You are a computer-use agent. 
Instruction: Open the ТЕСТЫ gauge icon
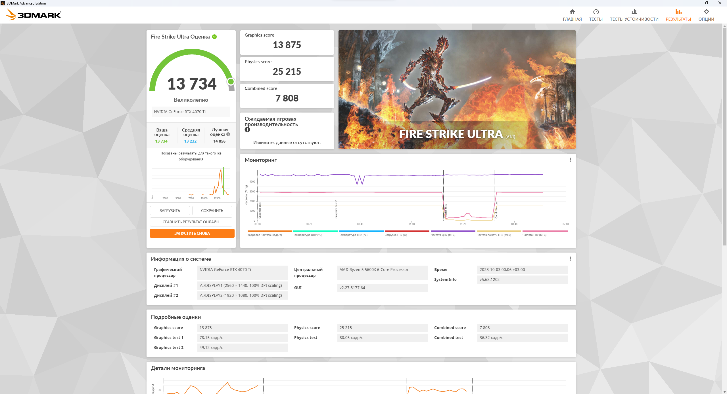pyautogui.click(x=596, y=12)
